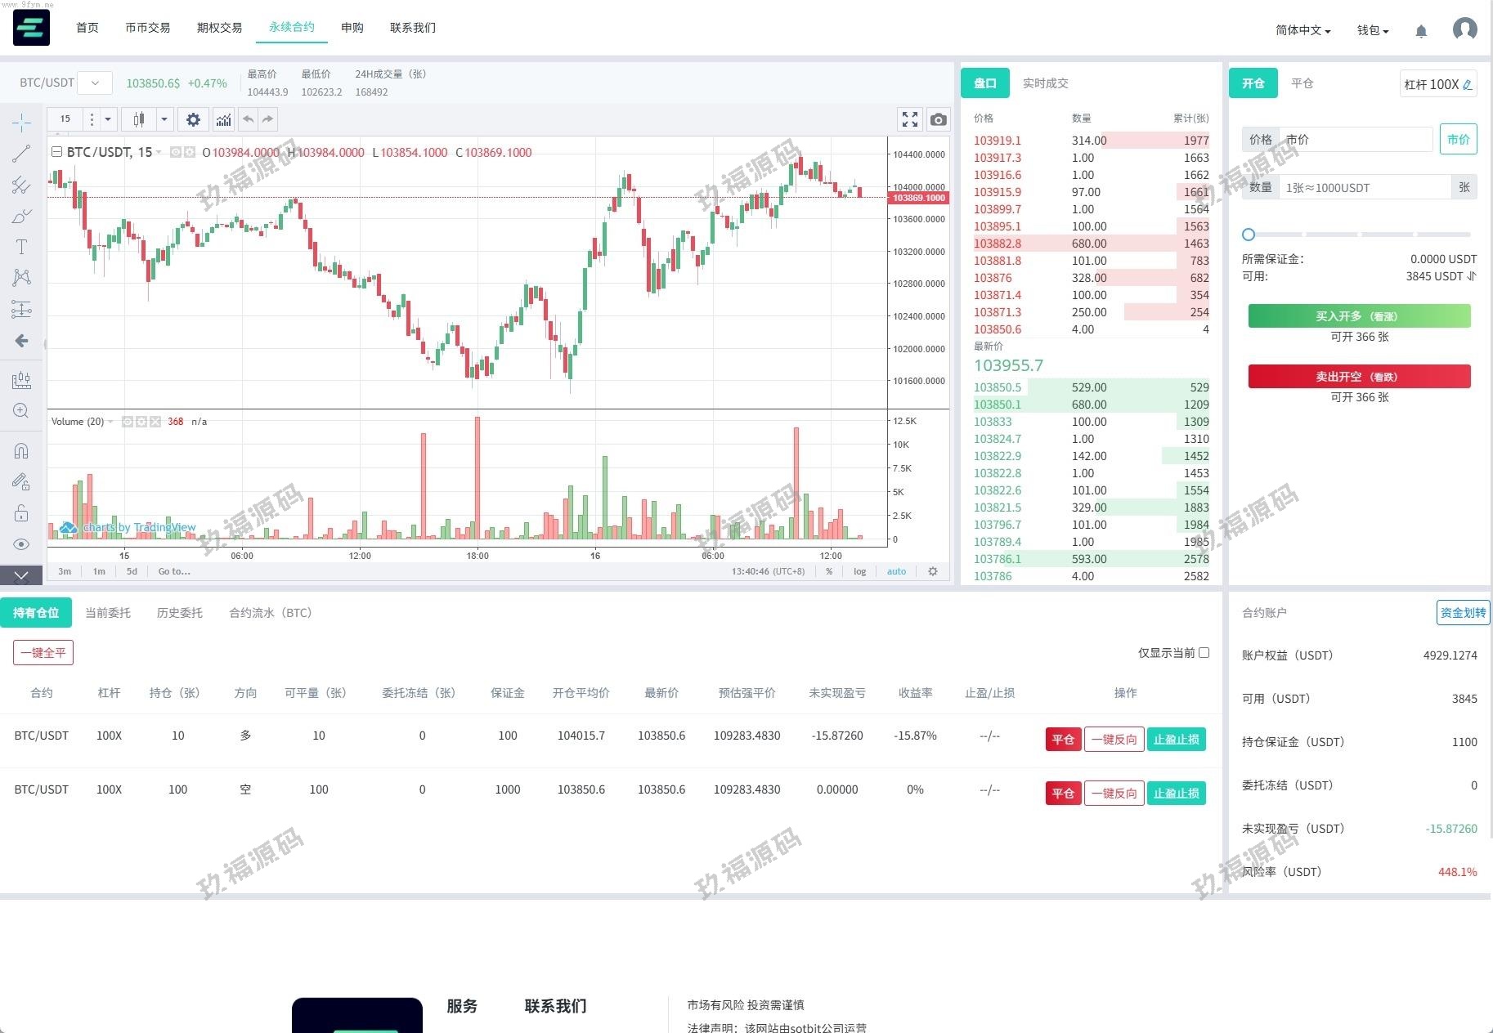1493x1033 pixels.
Task: Click the 买入开多 green button
Action: click(x=1359, y=315)
